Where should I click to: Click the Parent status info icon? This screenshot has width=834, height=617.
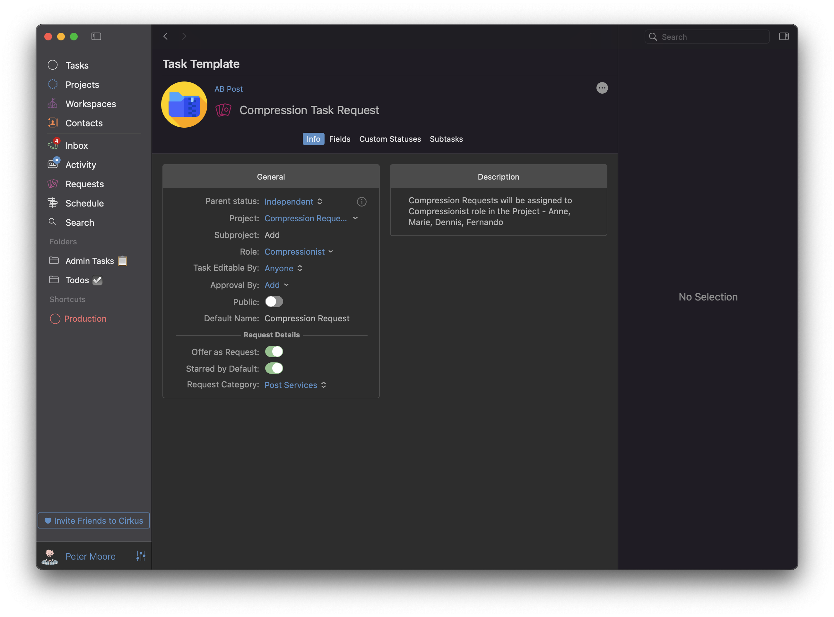click(361, 202)
